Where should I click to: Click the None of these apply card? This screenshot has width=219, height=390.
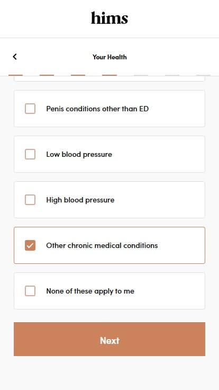click(x=109, y=291)
